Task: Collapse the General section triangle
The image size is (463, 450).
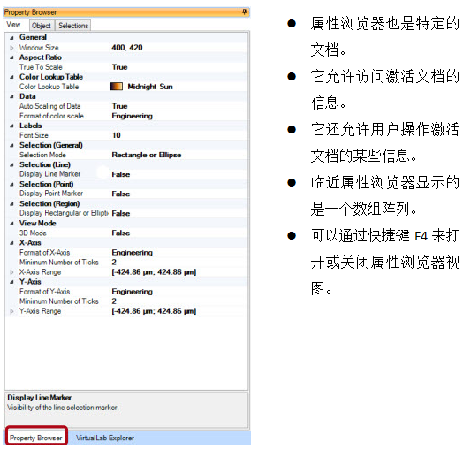Action: click(11, 38)
